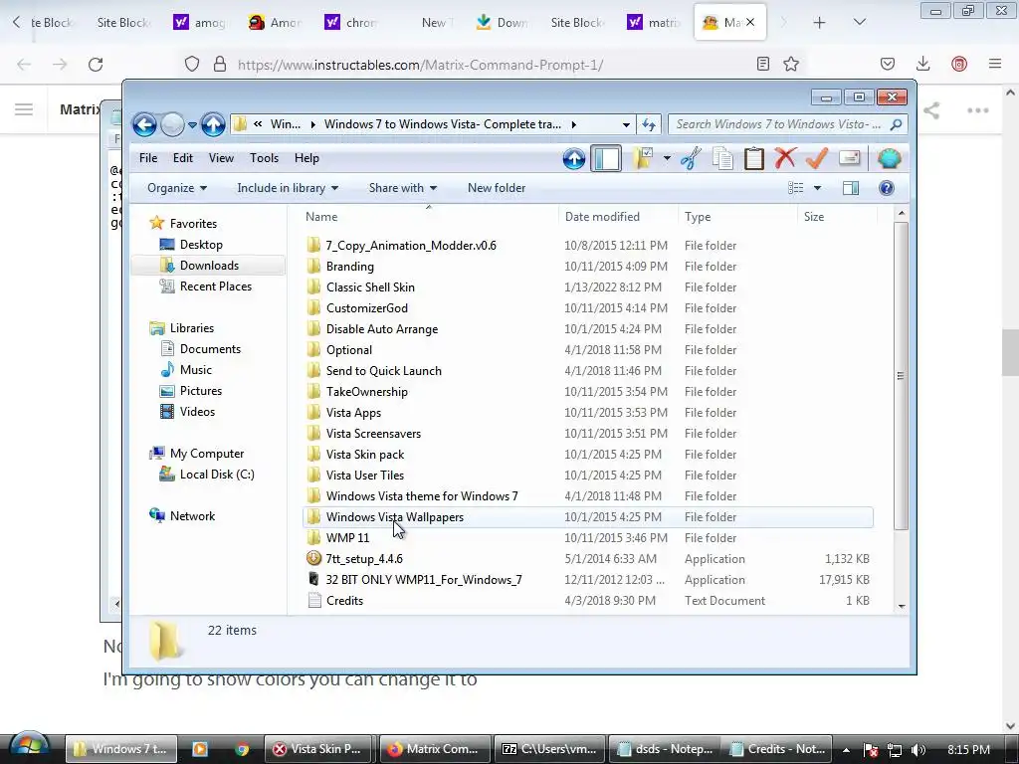1019x764 pixels.
Task: Open the recent pages dropdown arrow
Action: click(192, 124)
